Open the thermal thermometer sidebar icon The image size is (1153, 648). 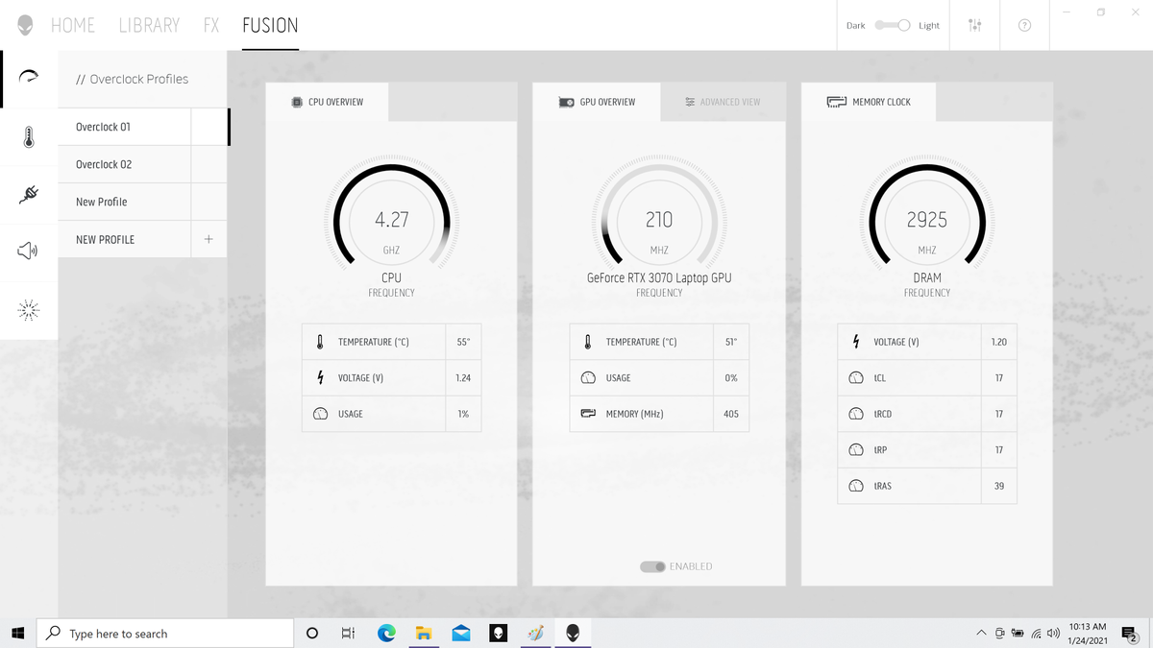pyautogui.click(x=29, y=137)
